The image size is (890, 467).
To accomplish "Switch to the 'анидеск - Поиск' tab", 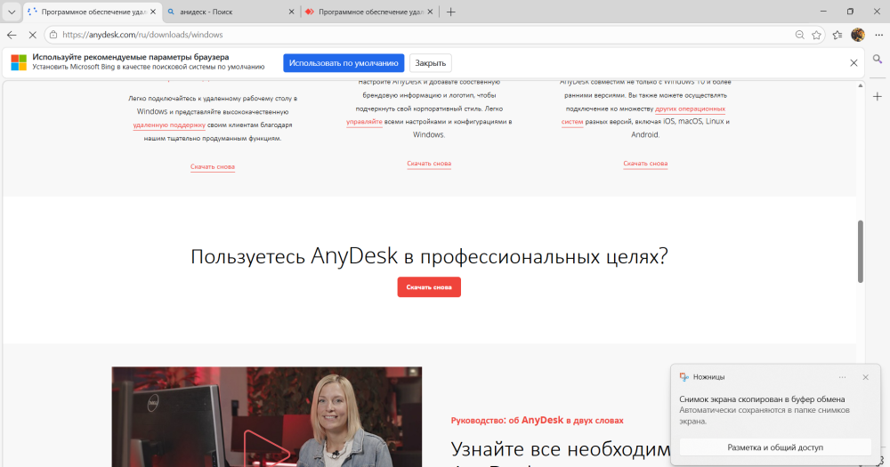I will (x=230, y=12).
